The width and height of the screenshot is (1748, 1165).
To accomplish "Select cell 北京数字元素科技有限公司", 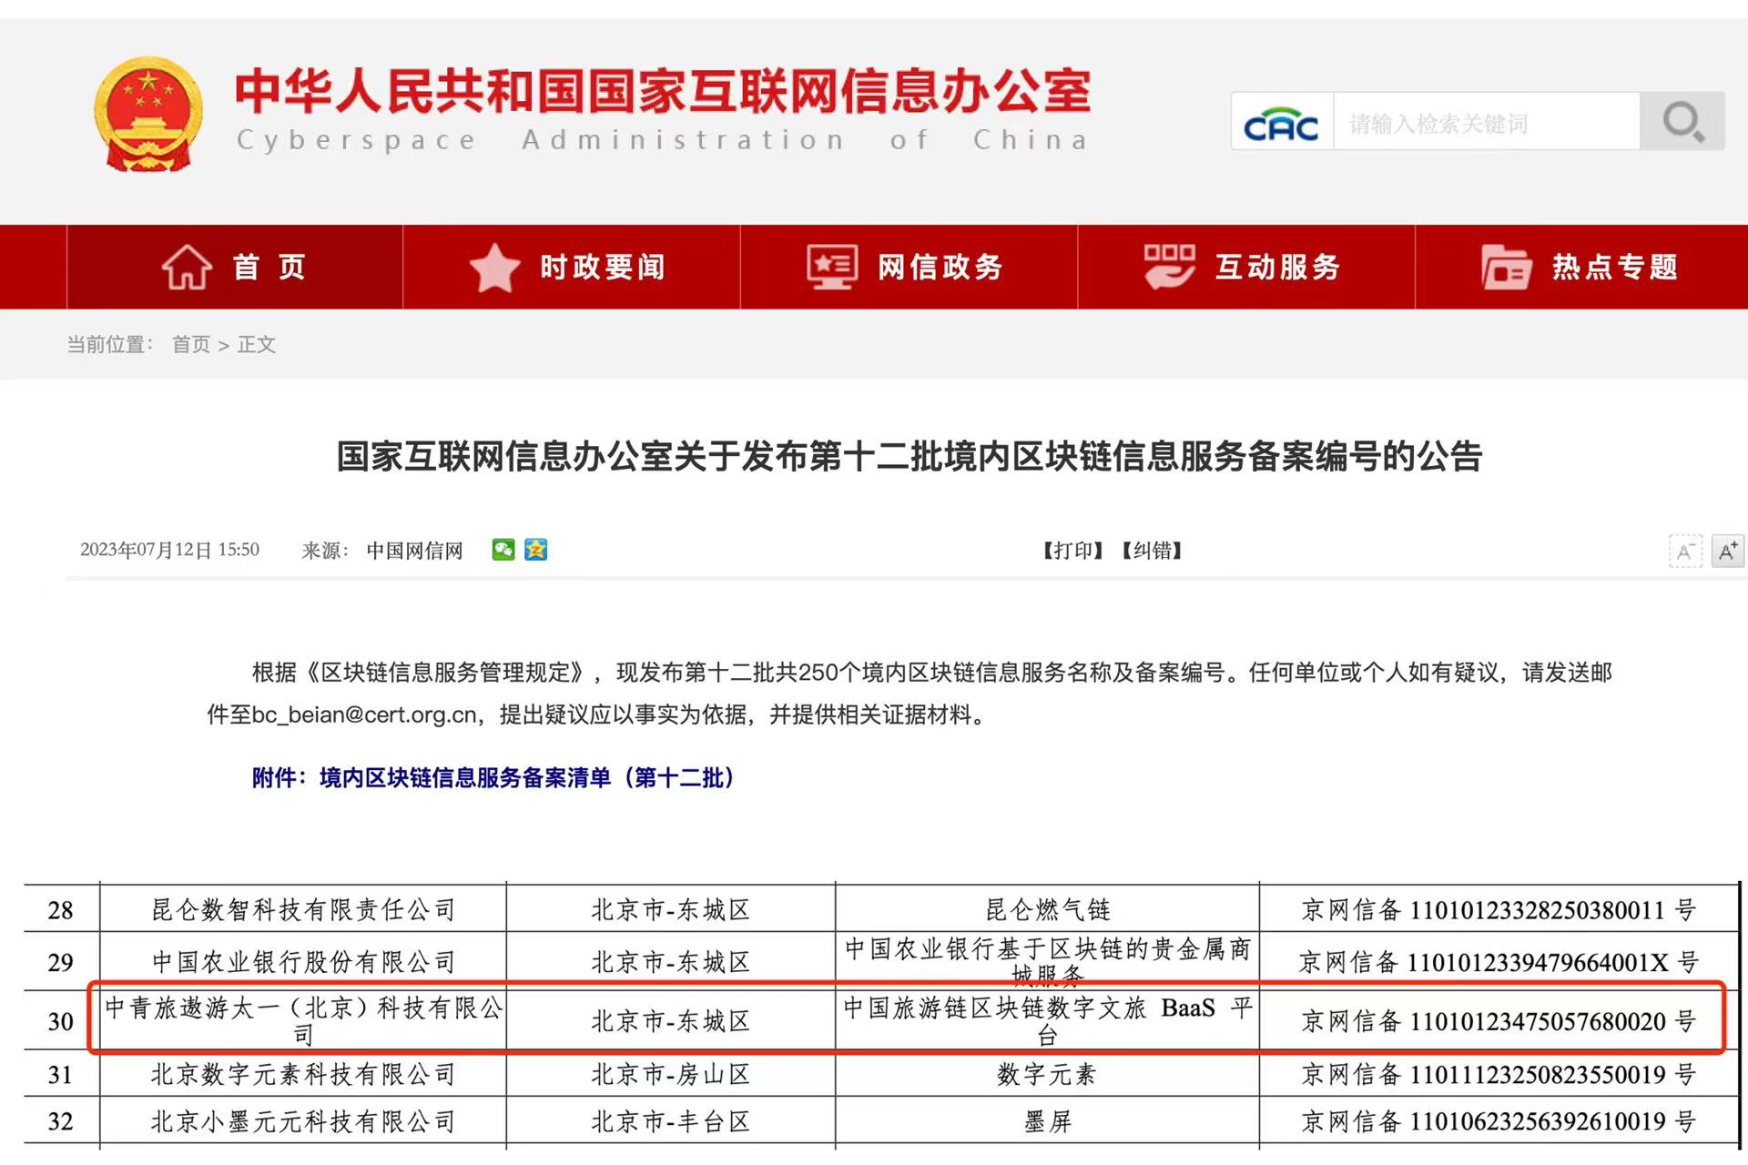I will [303, 1075].
